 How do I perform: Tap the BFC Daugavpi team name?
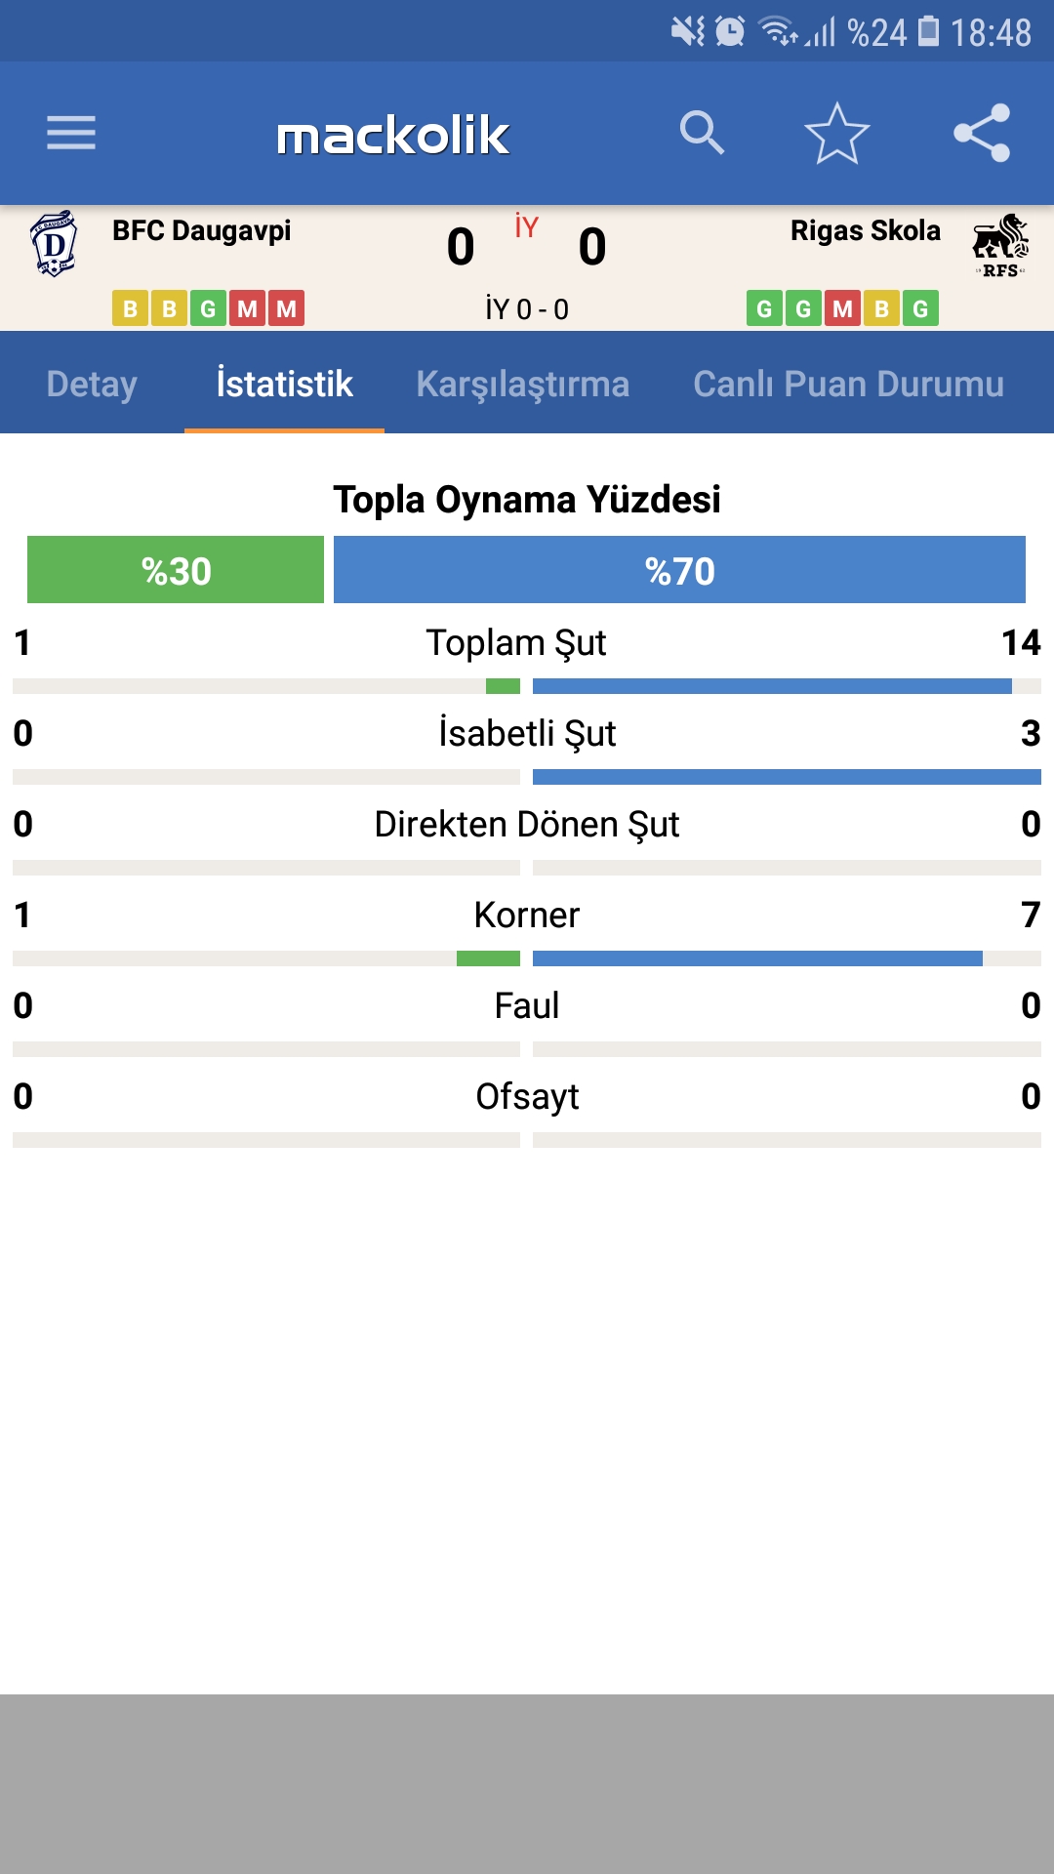click(201, 230)
